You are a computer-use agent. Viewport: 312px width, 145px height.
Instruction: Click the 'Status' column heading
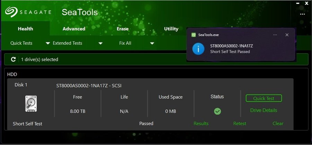coord(217,97)
